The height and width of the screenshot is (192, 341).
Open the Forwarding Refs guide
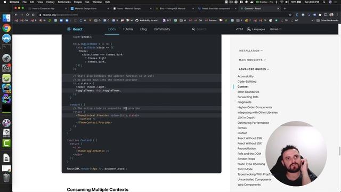(x=248, y=97)
